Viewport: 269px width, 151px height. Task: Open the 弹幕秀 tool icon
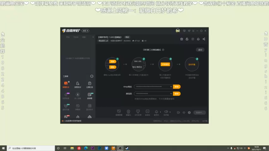[x=78, y=107]
